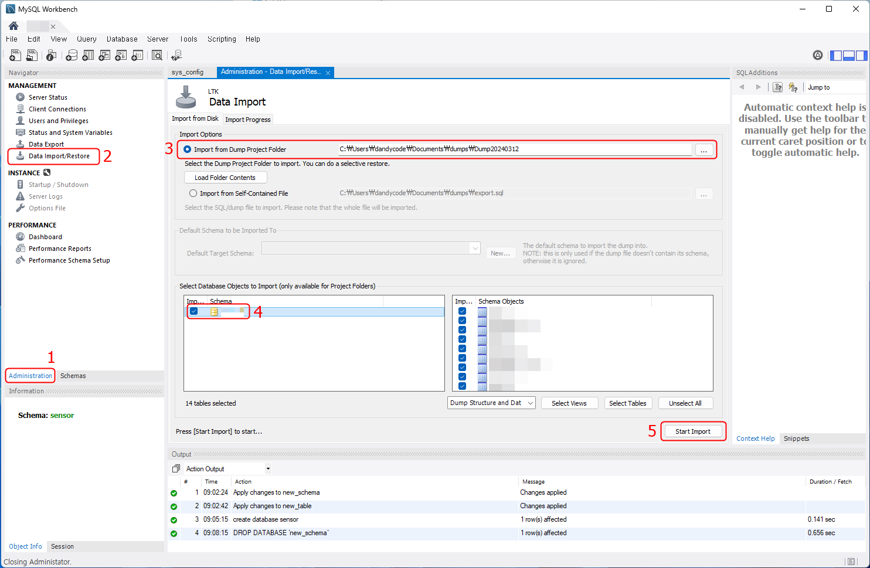Open the File menu
The width and height of the screenshot is (870, 568).
pyautogui.click(x=12, y=39)
